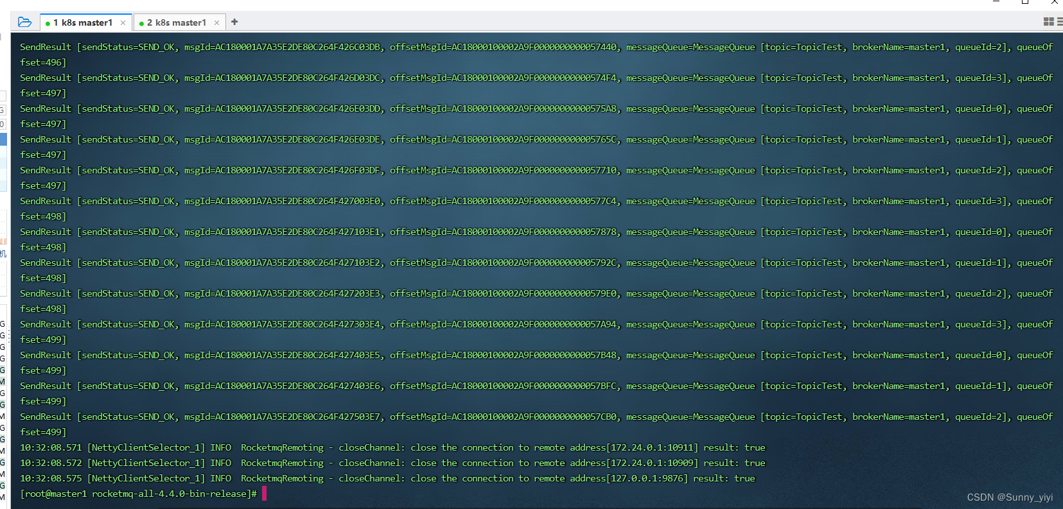Image resolution: width=1063 pixels, height=509 pixels.
Task: Click the wrapped text fset=496]
Action: pyautogui.click(x=43, y=62)
